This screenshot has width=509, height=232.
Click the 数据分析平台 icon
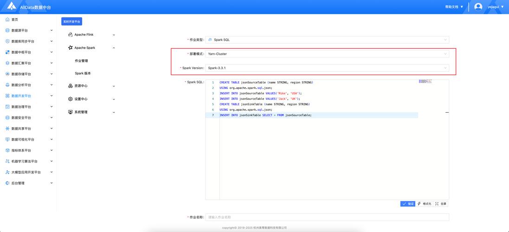(x=7, y=85)
